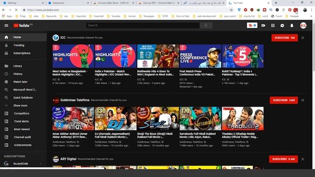
Task: Open the movies bookmark folder
Action: (x=129, y=16)
